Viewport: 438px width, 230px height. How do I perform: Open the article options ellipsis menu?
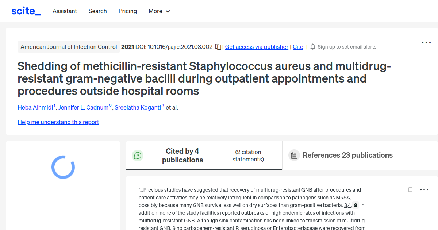click(x=426, y=42)
